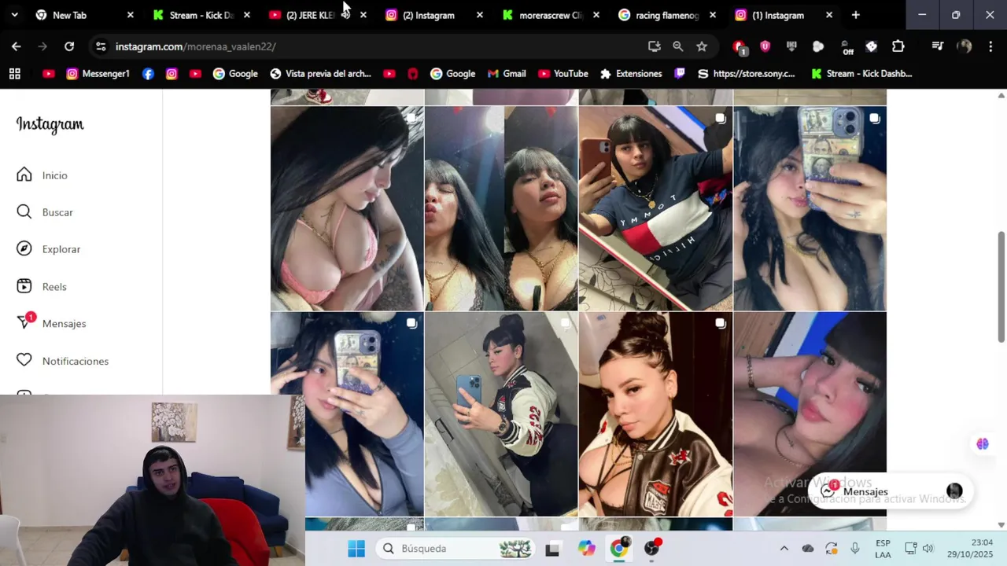This screenshot has width=1007, height=566.
Task: Open Inicio in Instagram sidebar
Action: [43, 175]
